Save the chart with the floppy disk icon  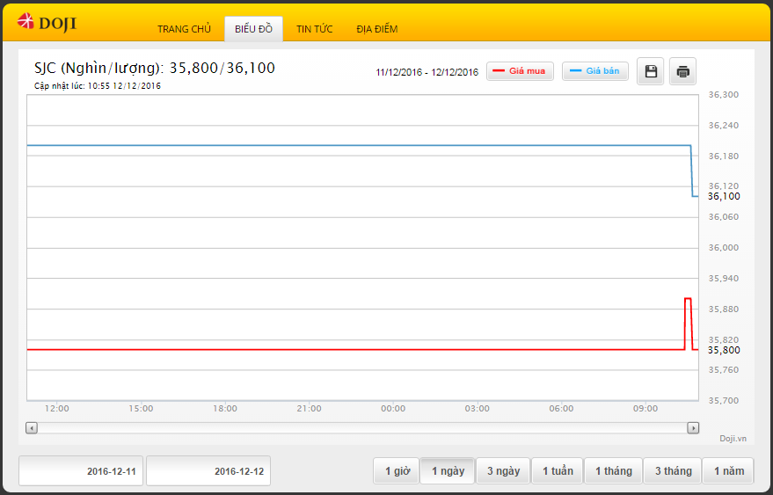[651, 71]
